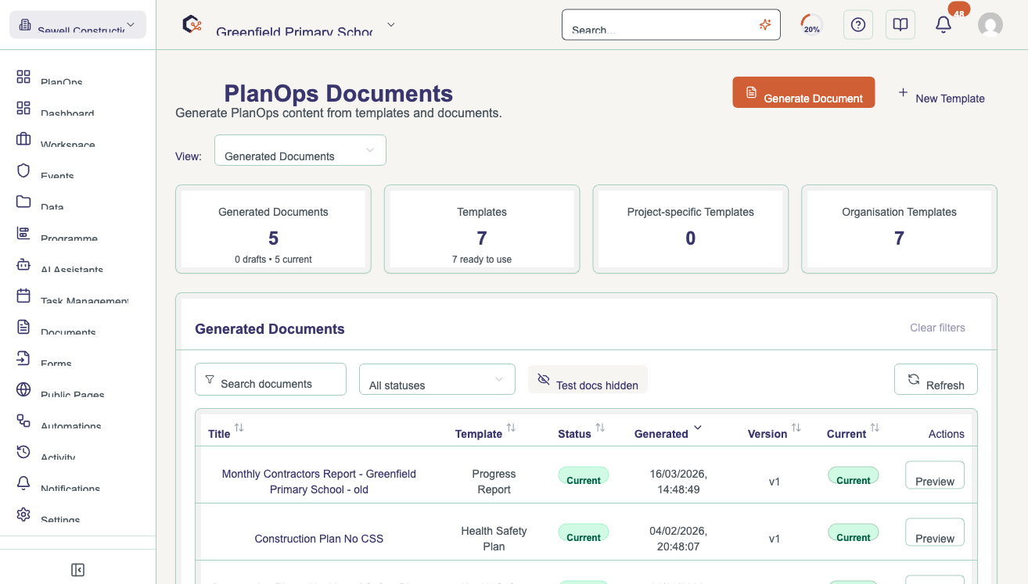Click the Sewell Construction building icon
Screen dimensions: 1028x584
pyautogui.click(x=25, y=25)
